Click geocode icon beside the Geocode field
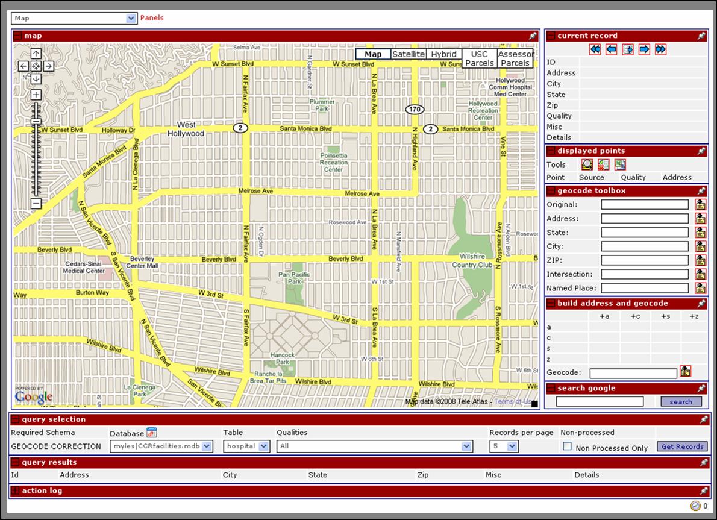 click(686, 371)
